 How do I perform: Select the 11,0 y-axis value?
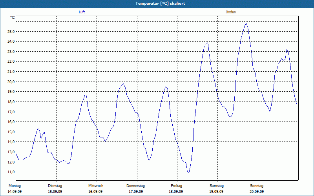click(x=11, y=172)
